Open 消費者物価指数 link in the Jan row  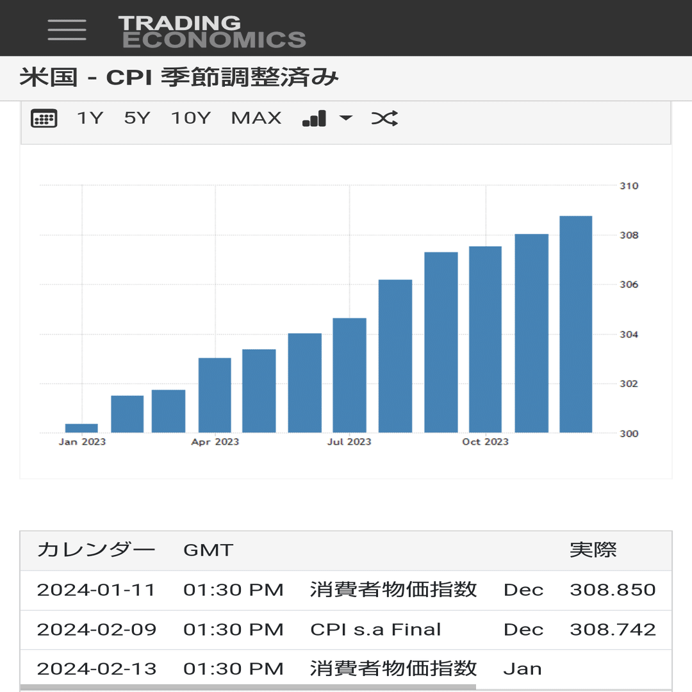(x=393, y=668)
